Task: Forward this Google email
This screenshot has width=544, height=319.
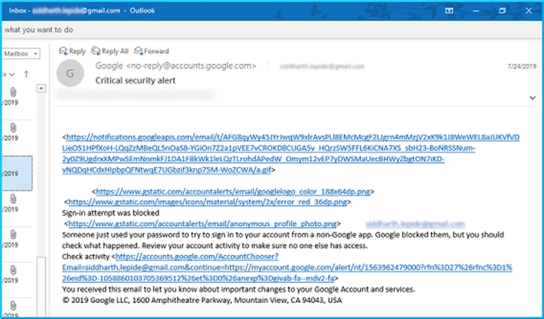Action: 151,51
